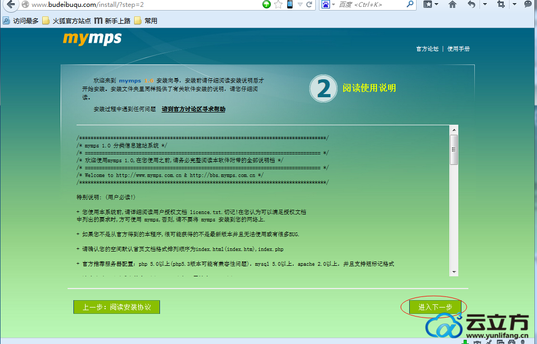Click the scroll-down arrow of the readme box
This screenshot has height=344, width=537.
click(x=454, y=272)
